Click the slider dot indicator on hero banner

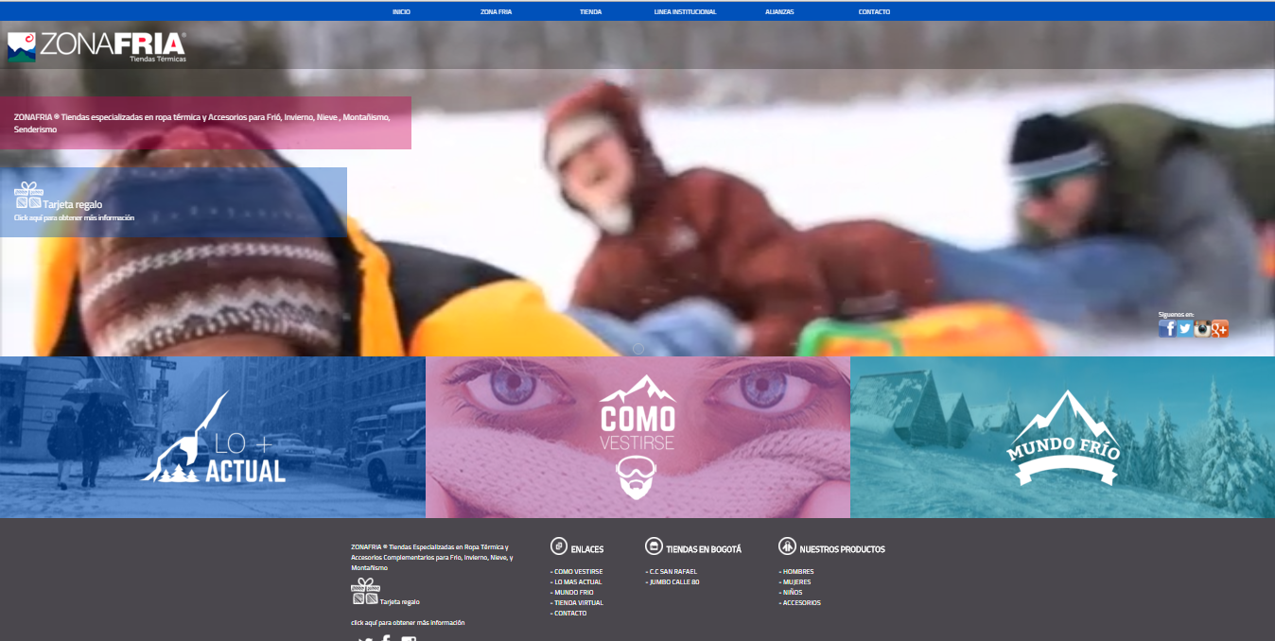point(637,348)
